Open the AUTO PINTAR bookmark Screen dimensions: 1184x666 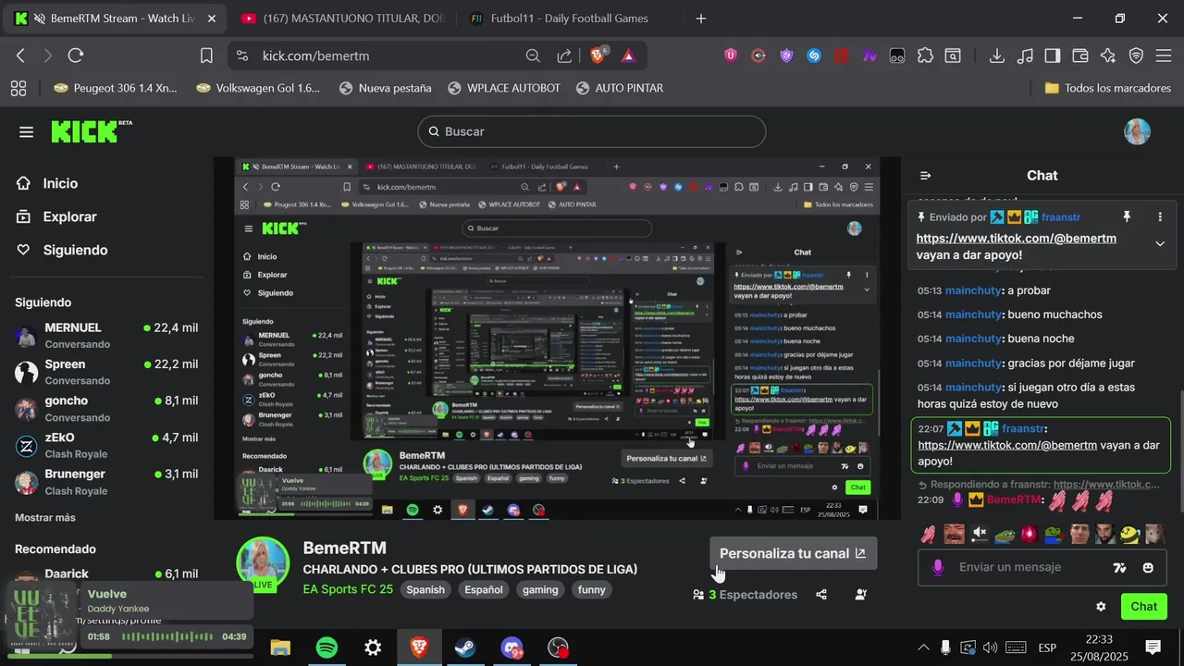point(620,88)
